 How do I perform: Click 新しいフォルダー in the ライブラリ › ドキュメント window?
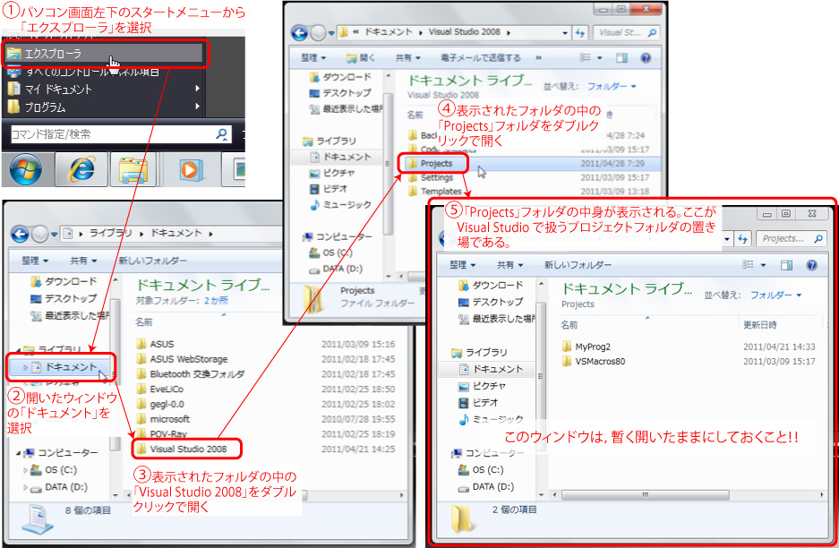[152, 261]
